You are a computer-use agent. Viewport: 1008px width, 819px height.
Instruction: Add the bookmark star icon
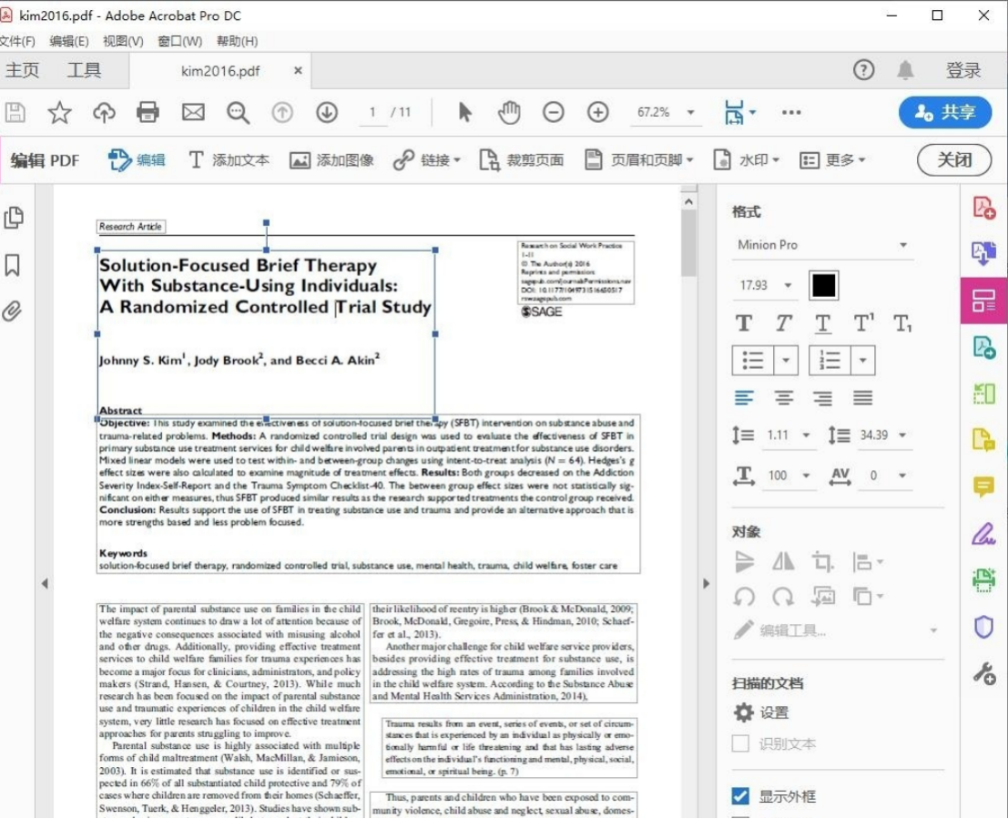[60, 113]
